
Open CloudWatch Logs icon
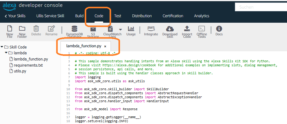(x=110, y=29)
